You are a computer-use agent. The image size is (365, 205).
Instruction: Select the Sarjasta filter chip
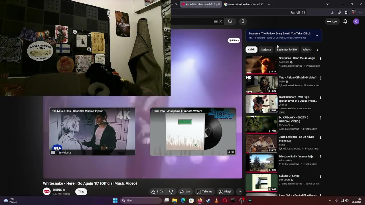click(266, 50)
